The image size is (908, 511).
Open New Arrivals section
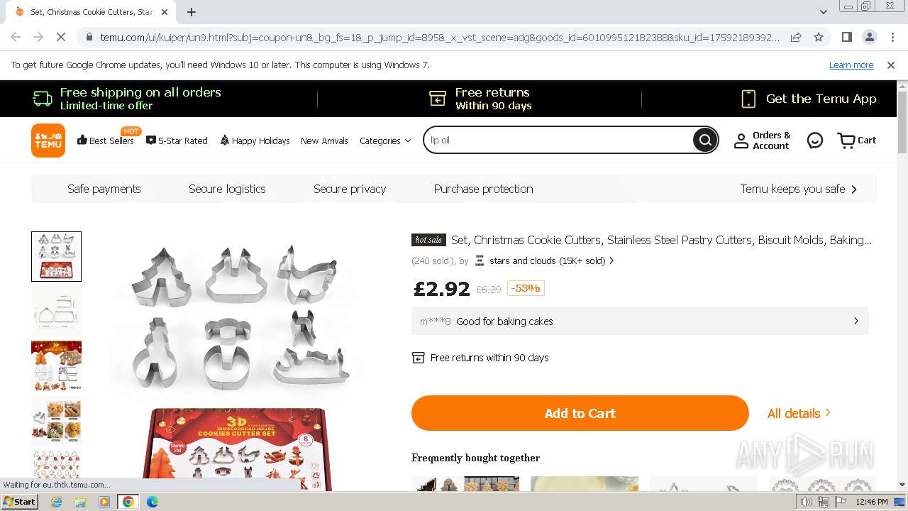click(x=324, y=141)
